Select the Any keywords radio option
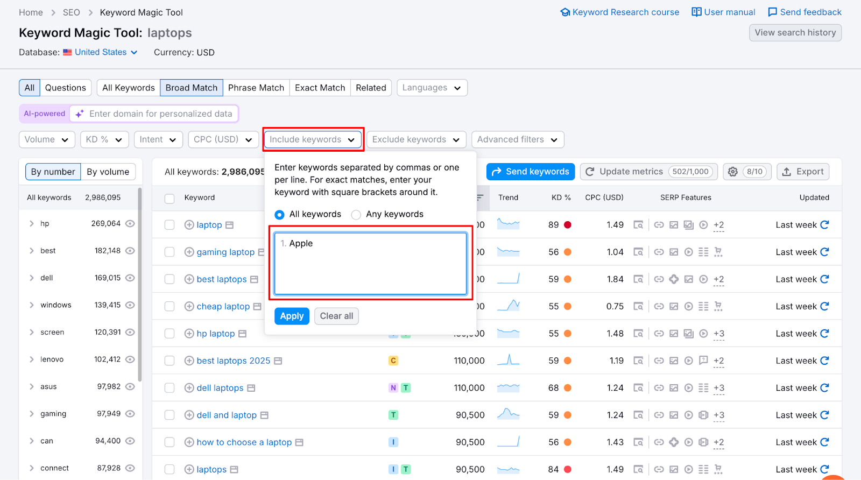This screenshot has width=861, height=480. pos(356,215)
